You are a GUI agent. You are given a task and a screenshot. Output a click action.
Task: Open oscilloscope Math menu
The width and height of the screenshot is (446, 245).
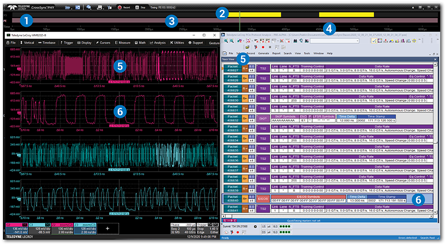click(140, 43)
